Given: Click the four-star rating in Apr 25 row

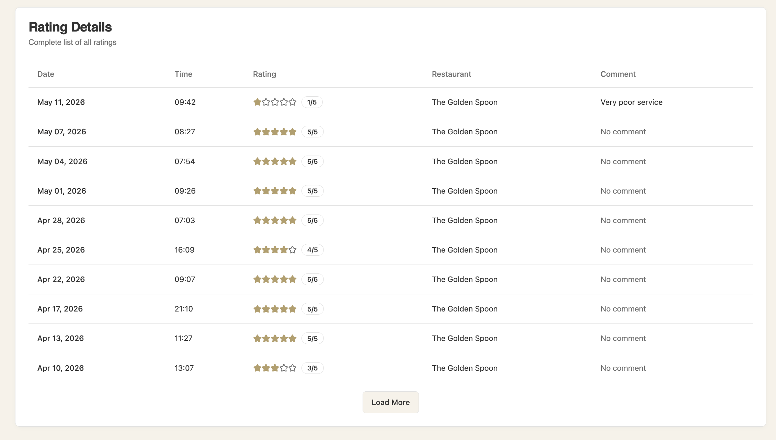Looking at the screenshot, I should (275, 250).
